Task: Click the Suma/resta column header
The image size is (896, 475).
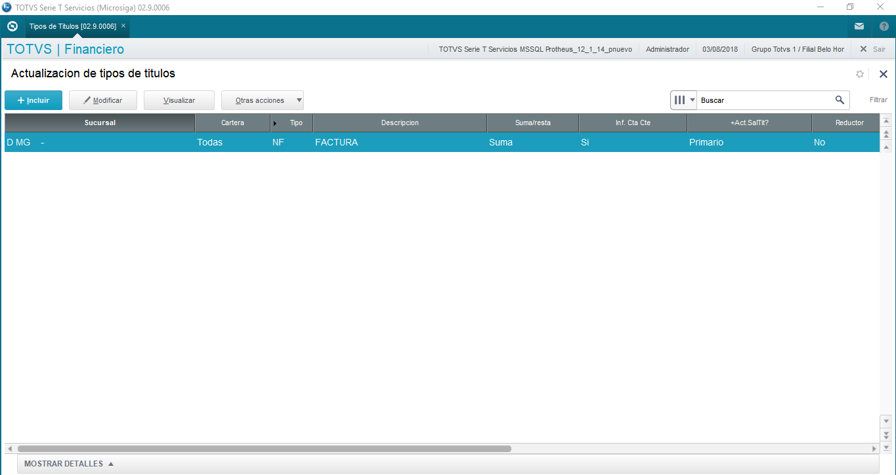Action: pyautogui.click(x=533, y=123)
